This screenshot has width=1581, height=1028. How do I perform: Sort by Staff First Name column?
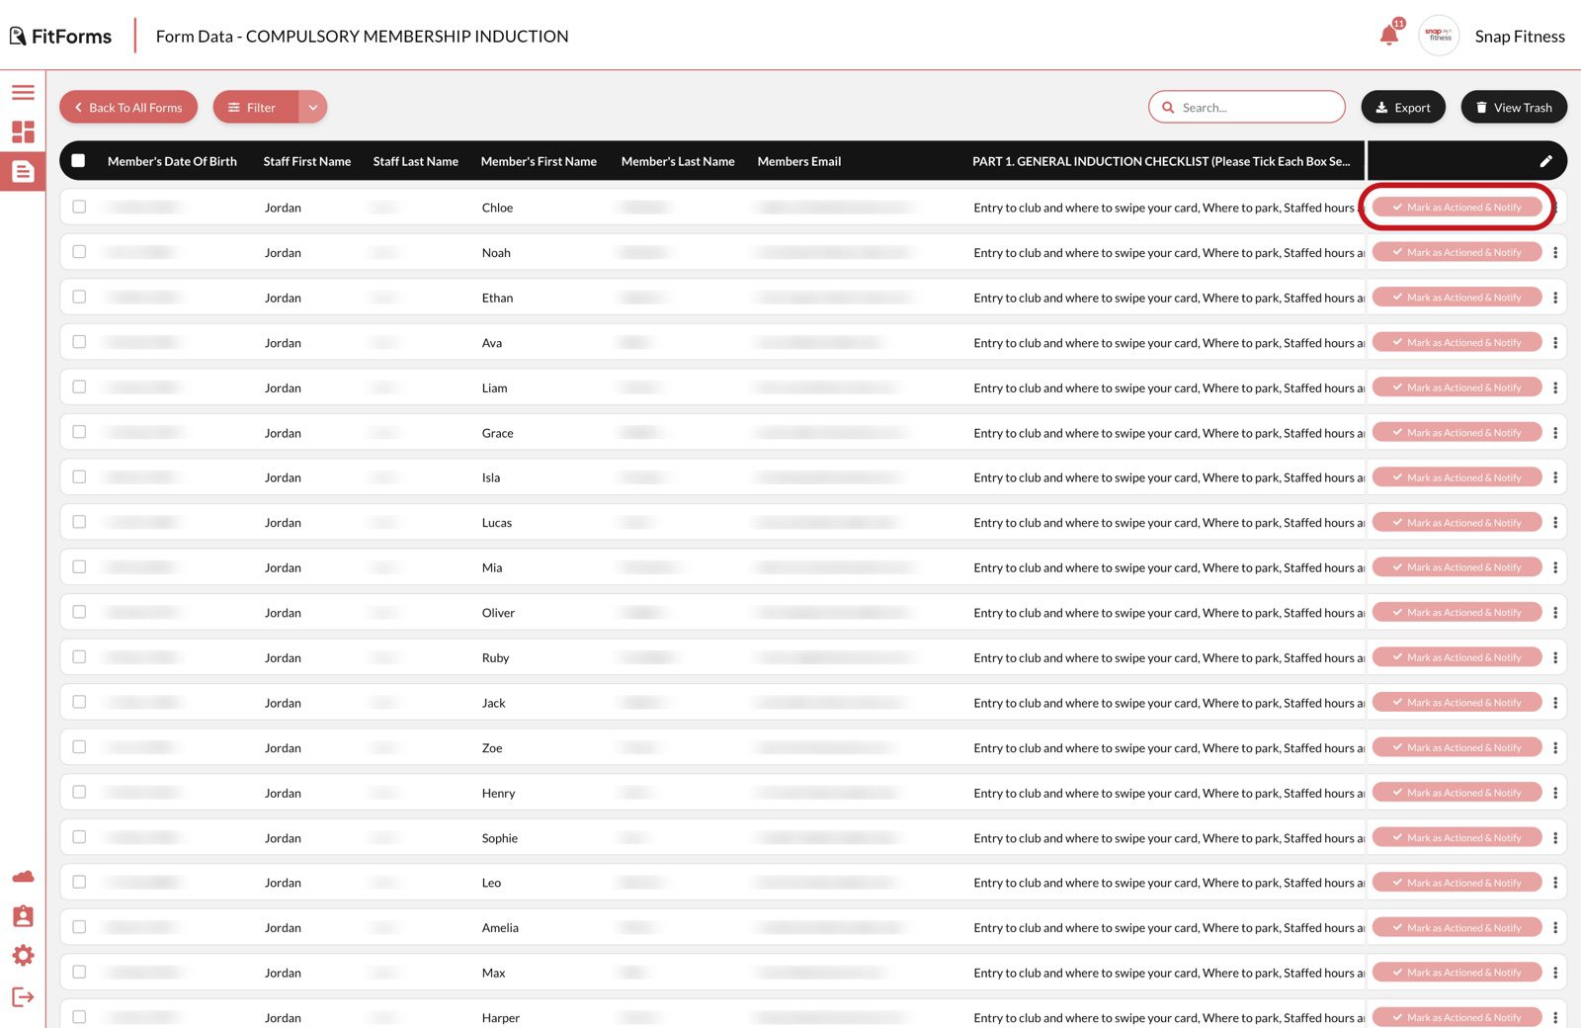click(x=307, y=161)
